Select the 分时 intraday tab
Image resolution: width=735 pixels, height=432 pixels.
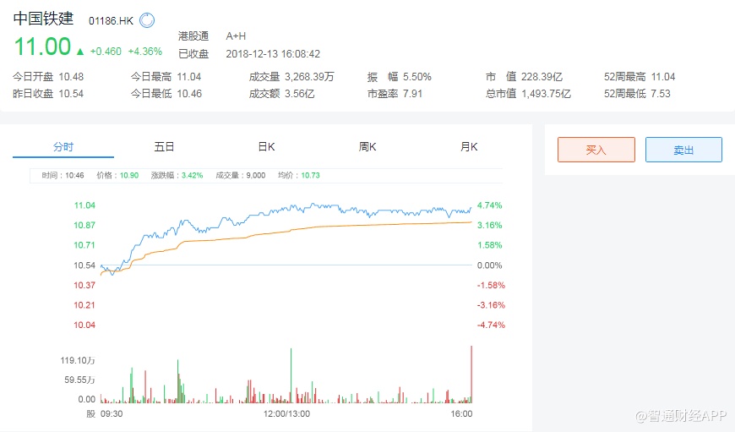click(63, 147)
